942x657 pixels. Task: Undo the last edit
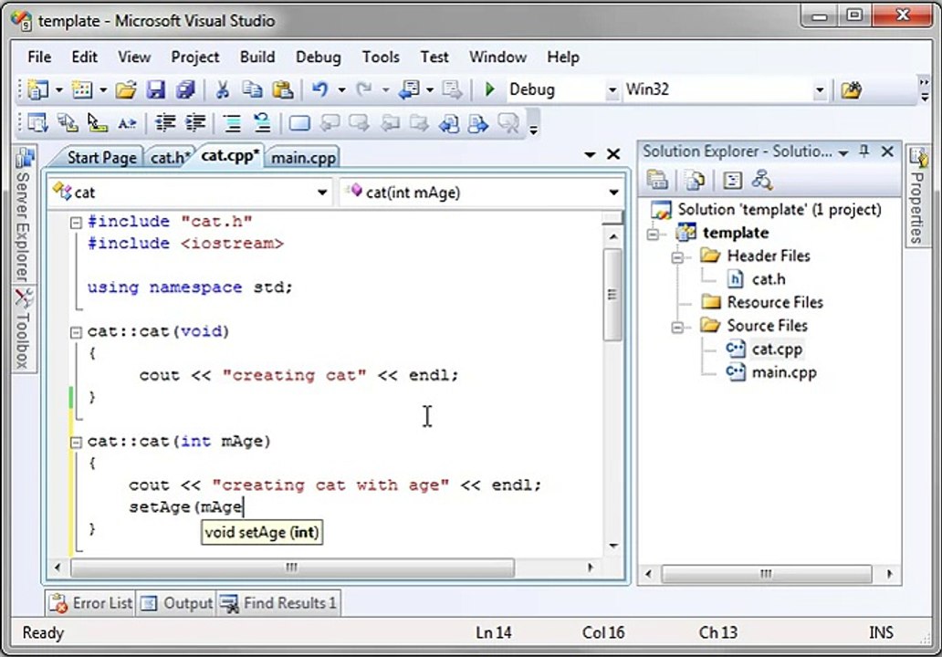tap(319, 90)
